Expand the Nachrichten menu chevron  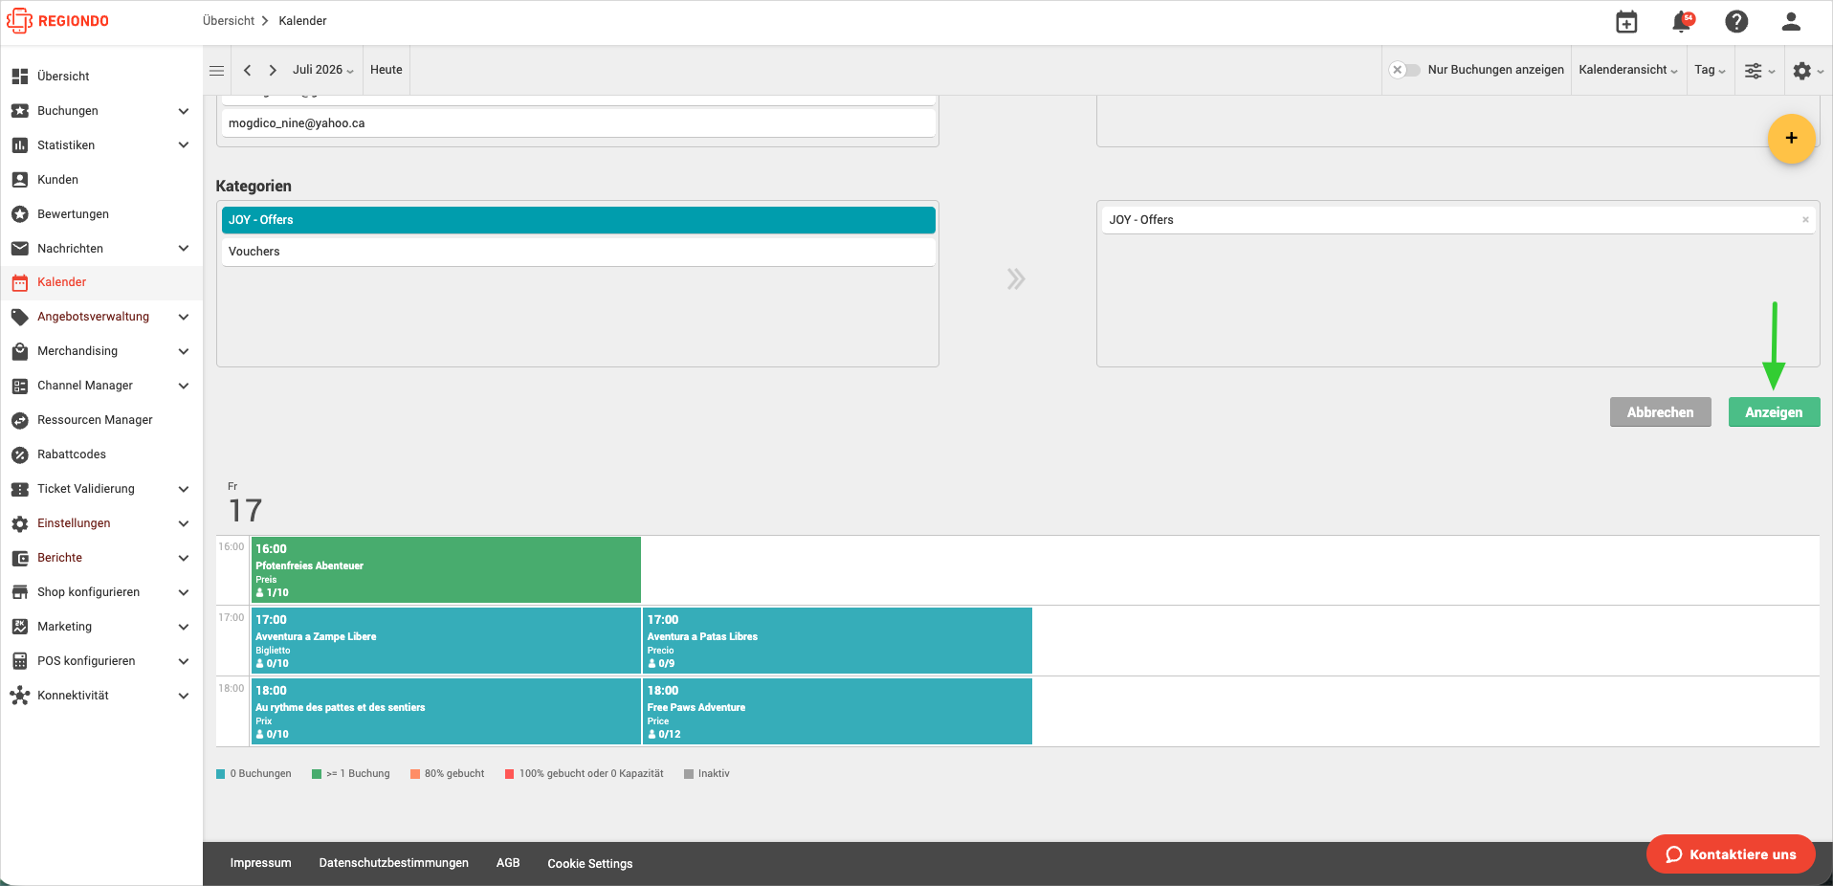pyautogui.click(x=184, y=249)
